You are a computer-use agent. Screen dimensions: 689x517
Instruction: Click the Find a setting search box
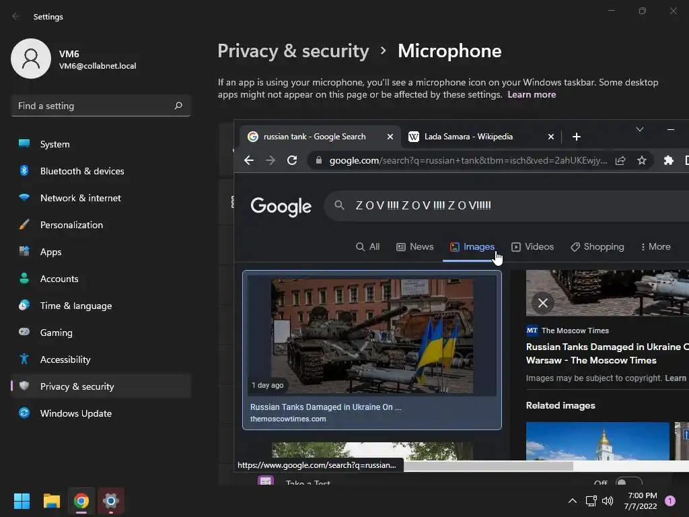(101, 106)
